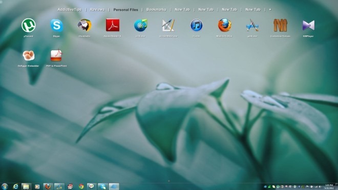
Task: Launch Skype from the desktop icon grid
Action: [56, 26]
